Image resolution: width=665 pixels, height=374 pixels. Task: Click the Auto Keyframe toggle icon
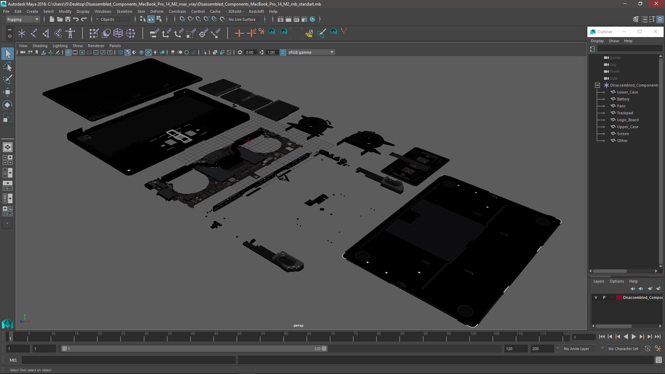[x=648, y=349]
